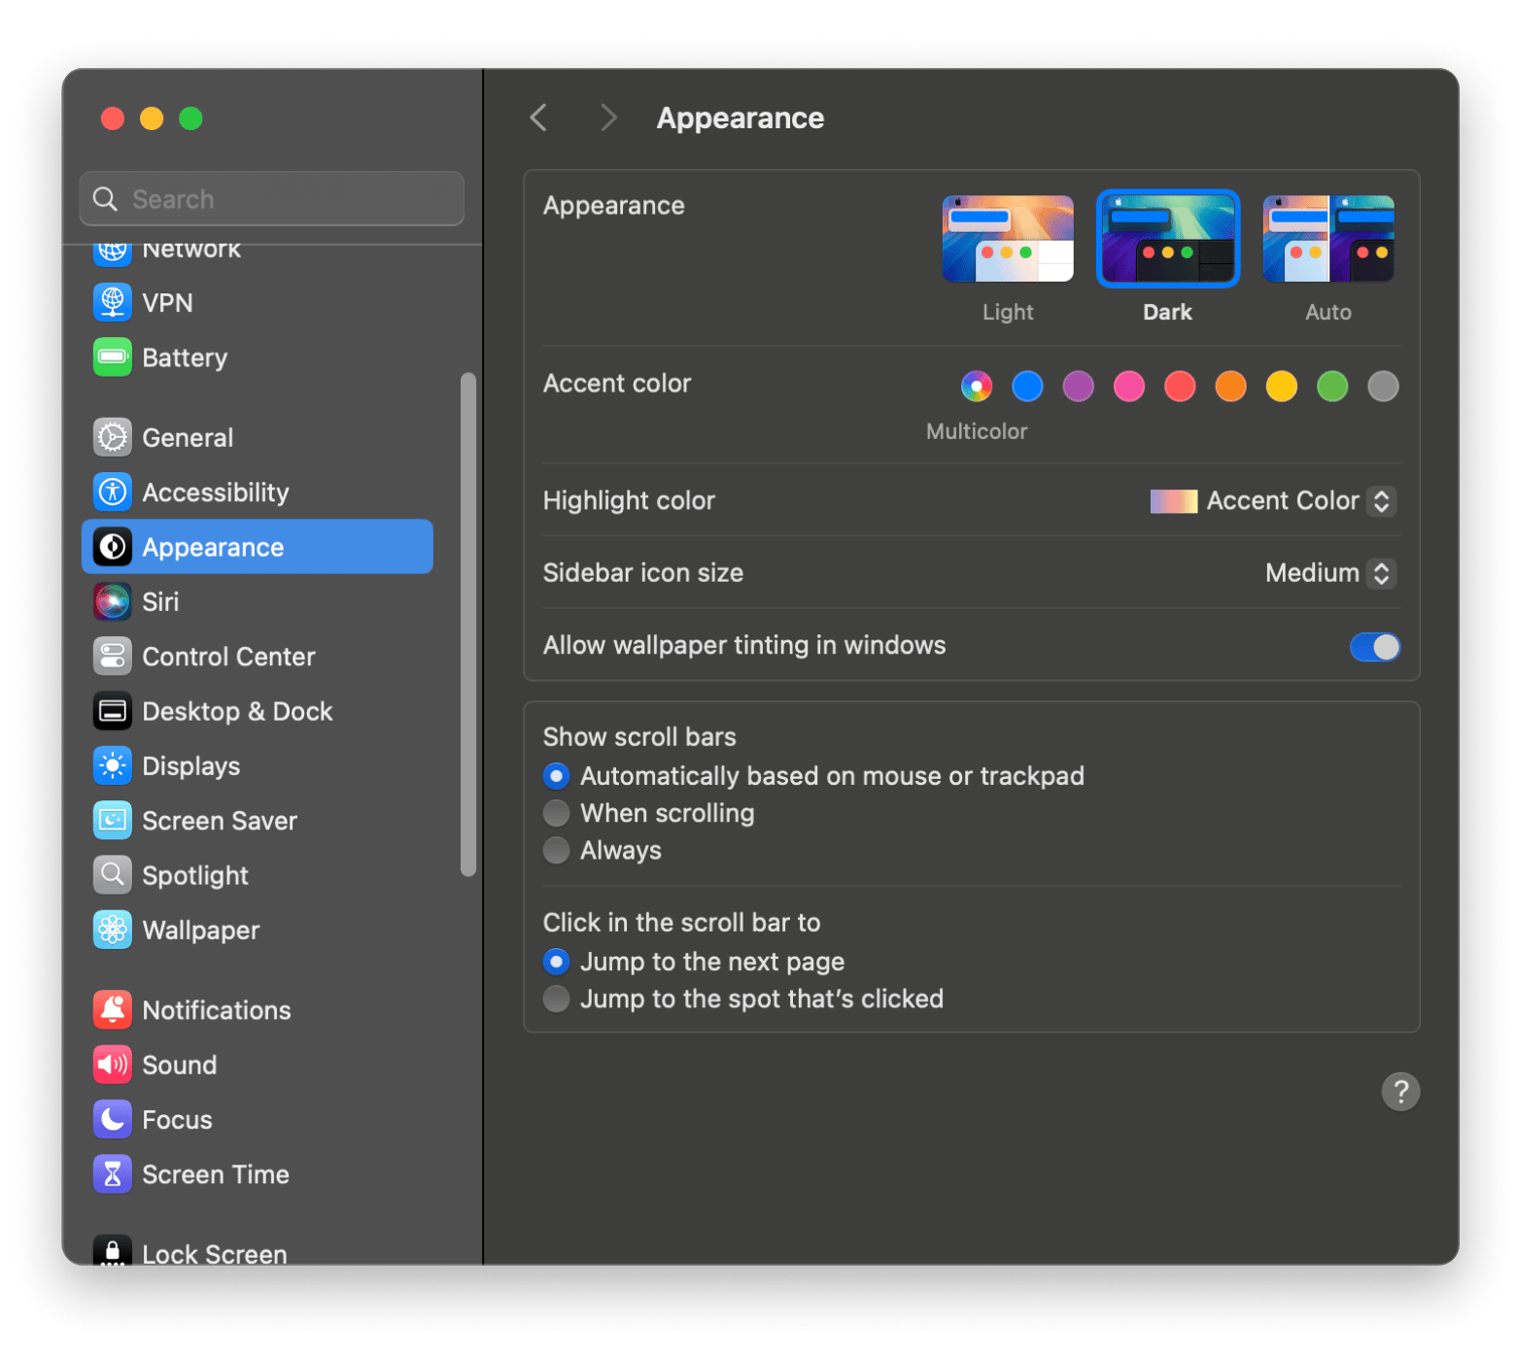The height and width of the screenshot is (1356, 1516).
Task: Click the General gear icon
Action: pos(113,437)
